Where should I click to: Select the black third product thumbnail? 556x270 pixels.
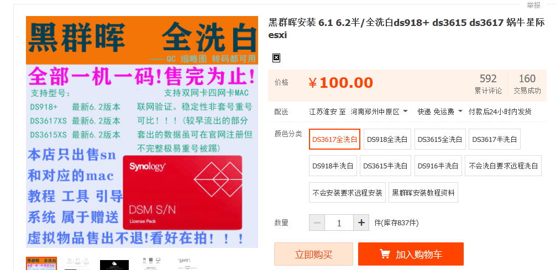[x=114, y=264]
